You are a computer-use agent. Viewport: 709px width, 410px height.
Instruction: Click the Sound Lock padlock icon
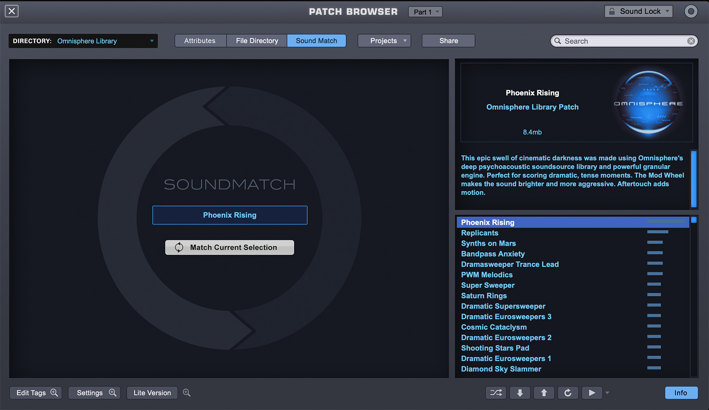pyautogui.click(x=612, y=11)
